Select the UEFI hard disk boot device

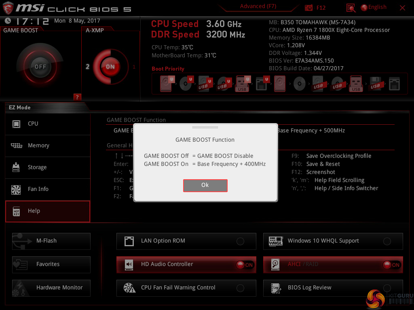tap(167, 84)
